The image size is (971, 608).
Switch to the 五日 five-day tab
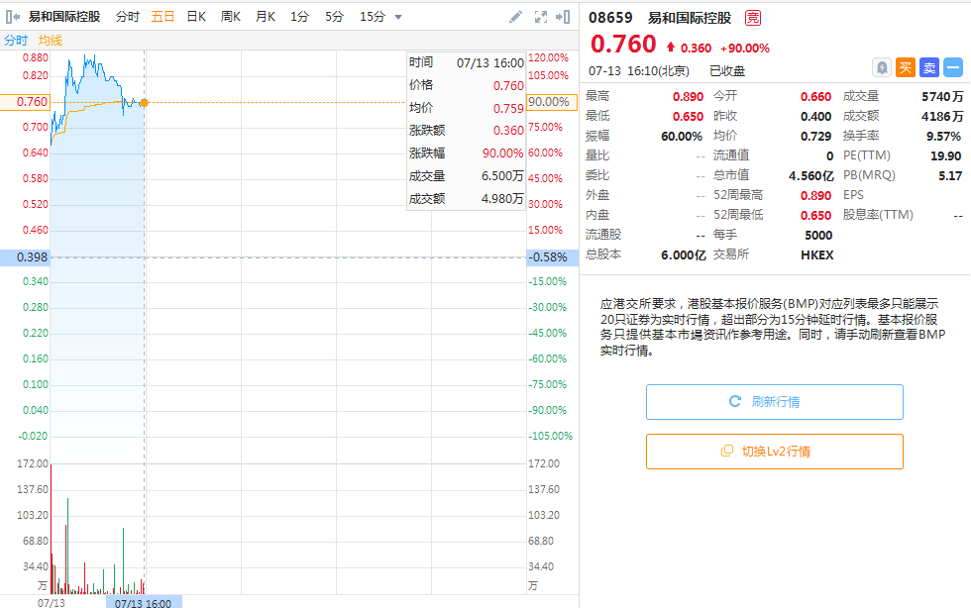[162, 17]
